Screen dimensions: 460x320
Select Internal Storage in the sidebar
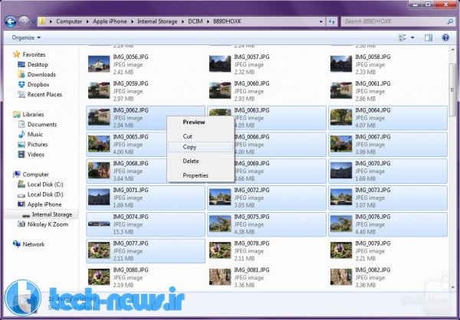pos(52,214)
